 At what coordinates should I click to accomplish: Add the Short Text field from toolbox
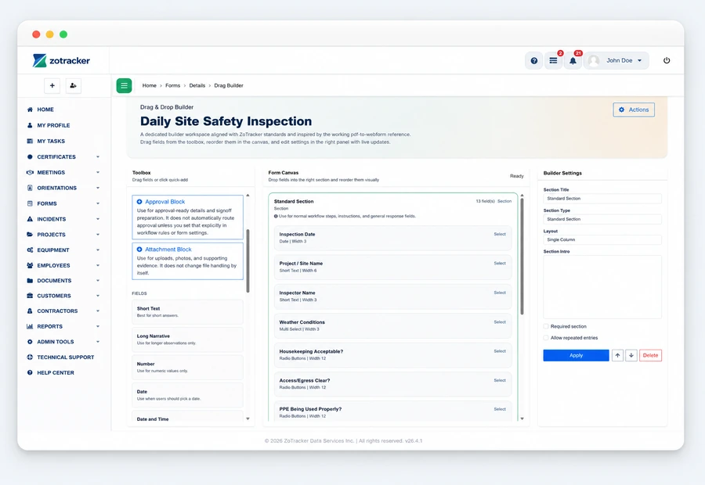point(187,311)
